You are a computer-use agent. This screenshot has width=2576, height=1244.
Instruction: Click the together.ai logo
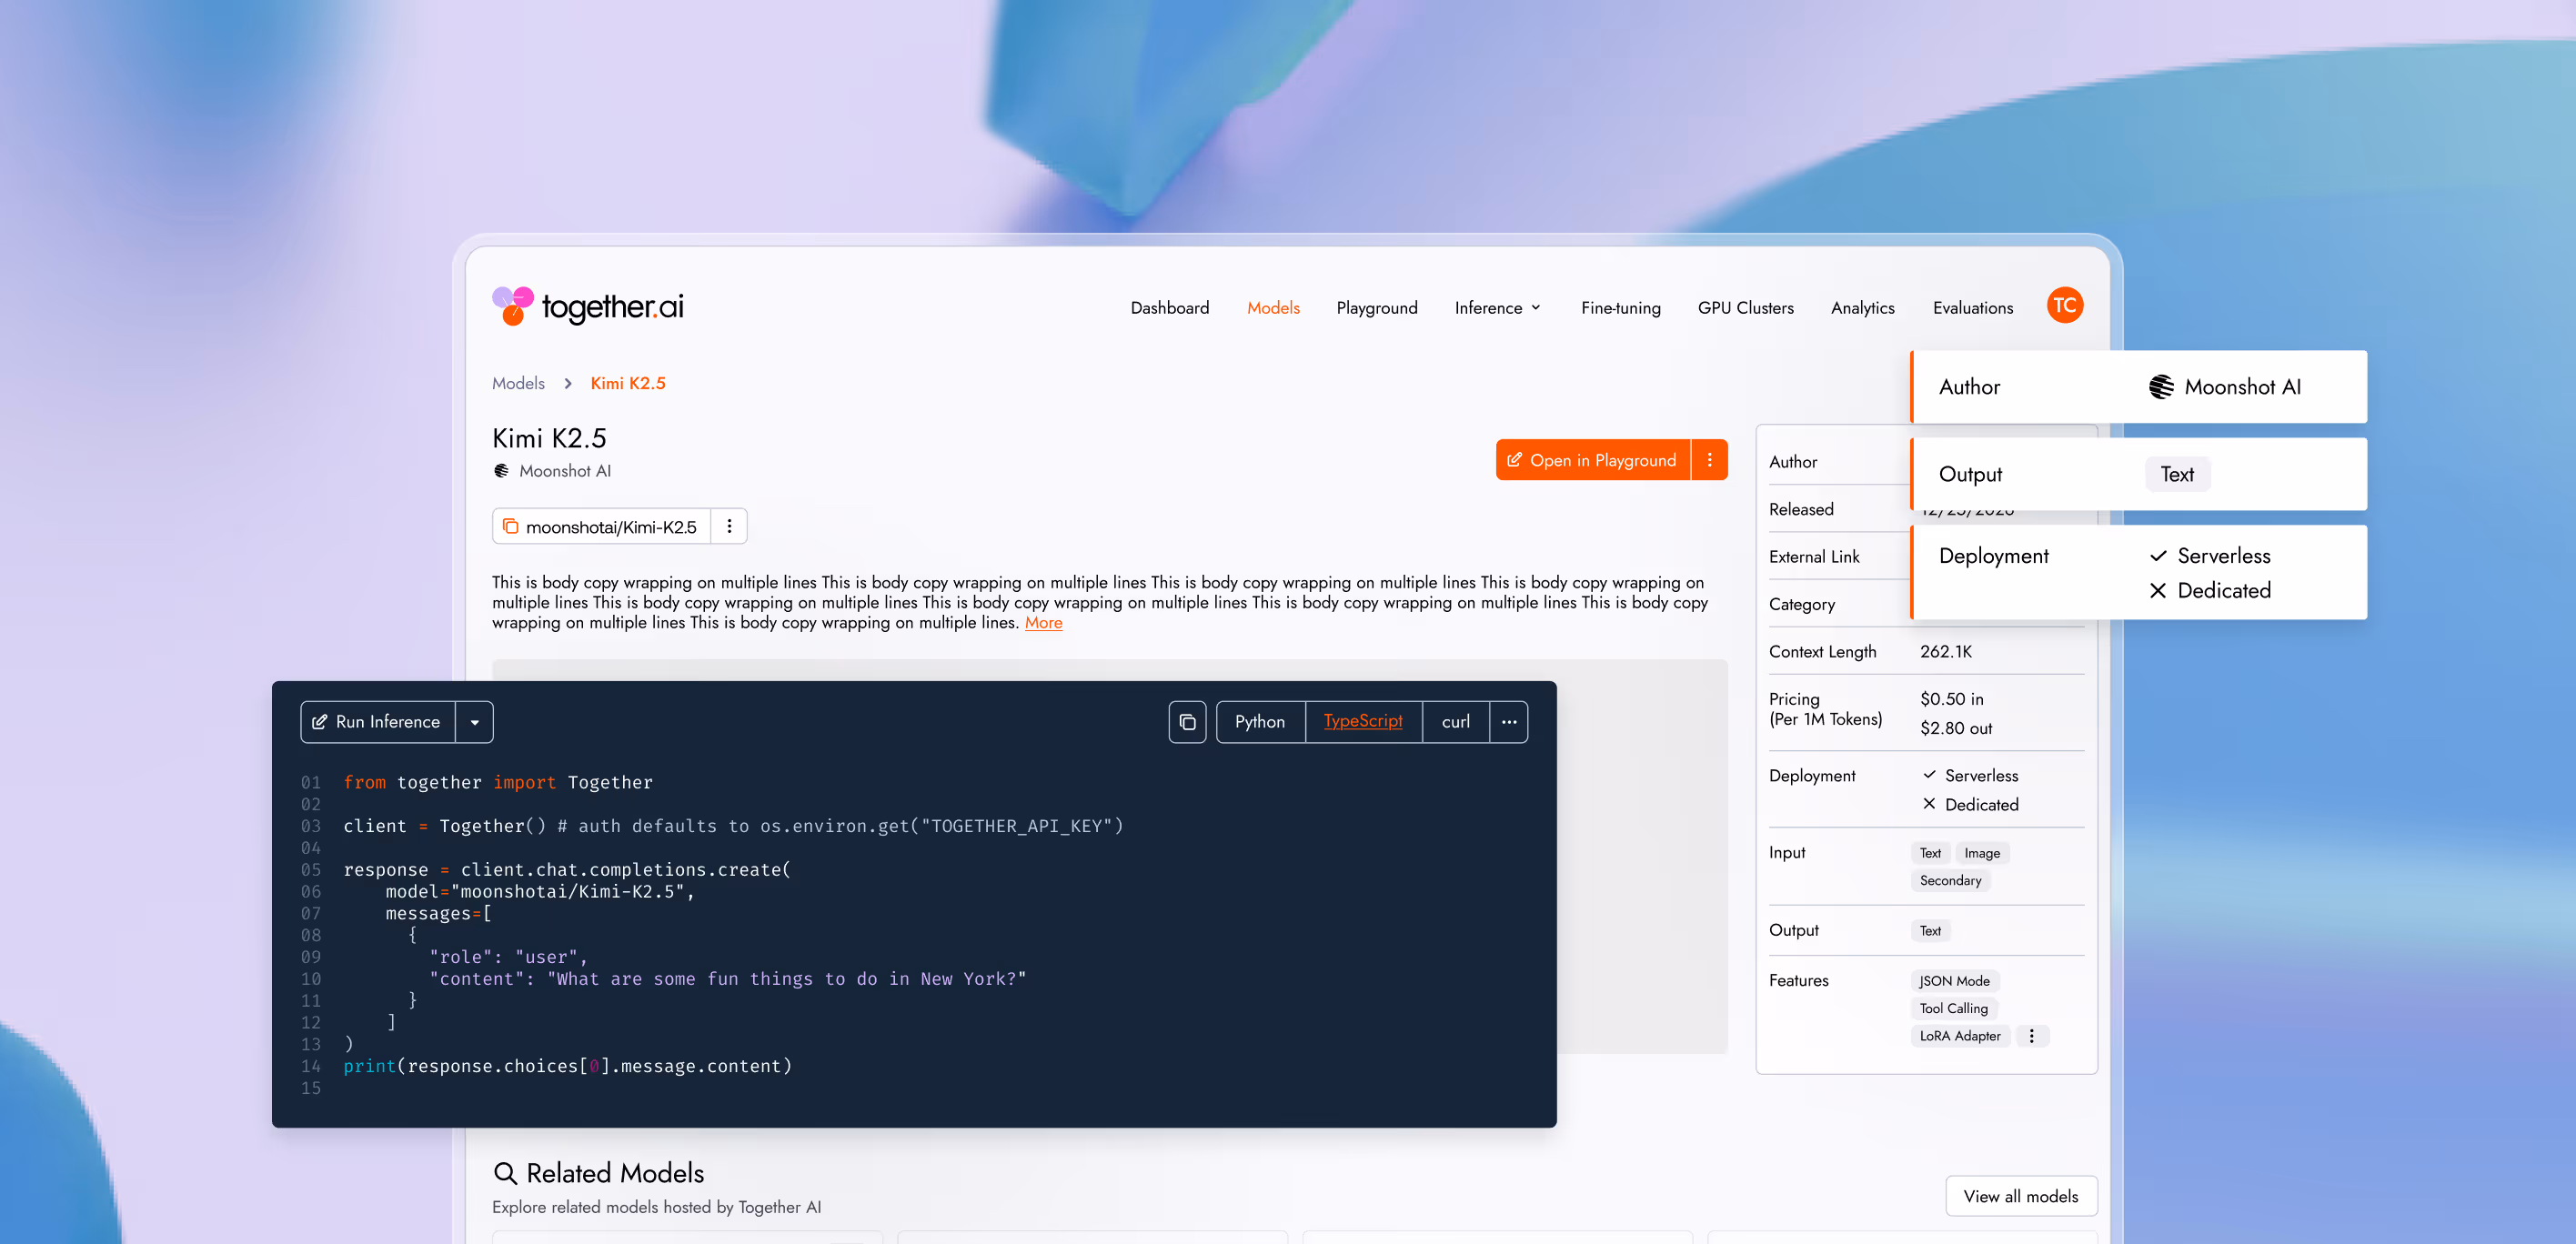pos(588,306)
